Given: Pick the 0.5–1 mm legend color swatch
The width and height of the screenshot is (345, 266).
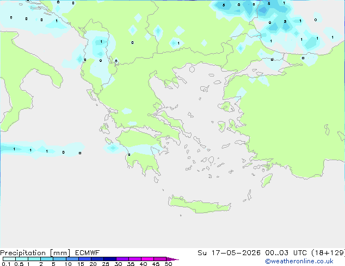Looking at the screenshot, I should (x=22, y=259).
